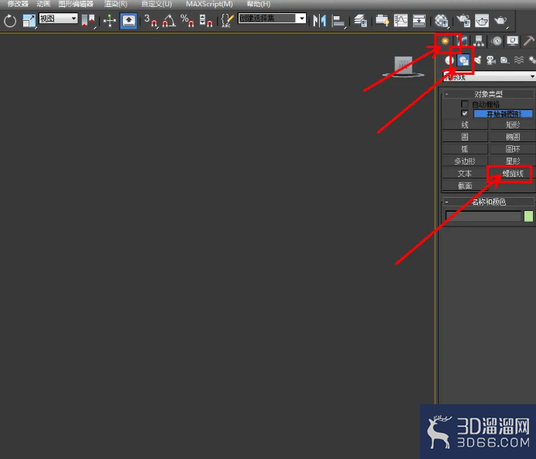Open the 创建选择集 selection set dropdown
This screenshot has width=536, height=459.
(x=272, y=19)
